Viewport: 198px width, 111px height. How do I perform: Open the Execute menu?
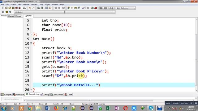34,5
